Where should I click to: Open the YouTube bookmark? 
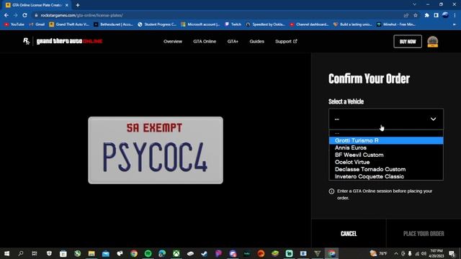pyautogui.click(x=14, y=24)
